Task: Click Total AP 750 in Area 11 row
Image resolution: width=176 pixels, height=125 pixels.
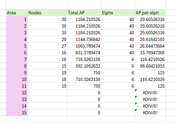Action: (84, 86)
